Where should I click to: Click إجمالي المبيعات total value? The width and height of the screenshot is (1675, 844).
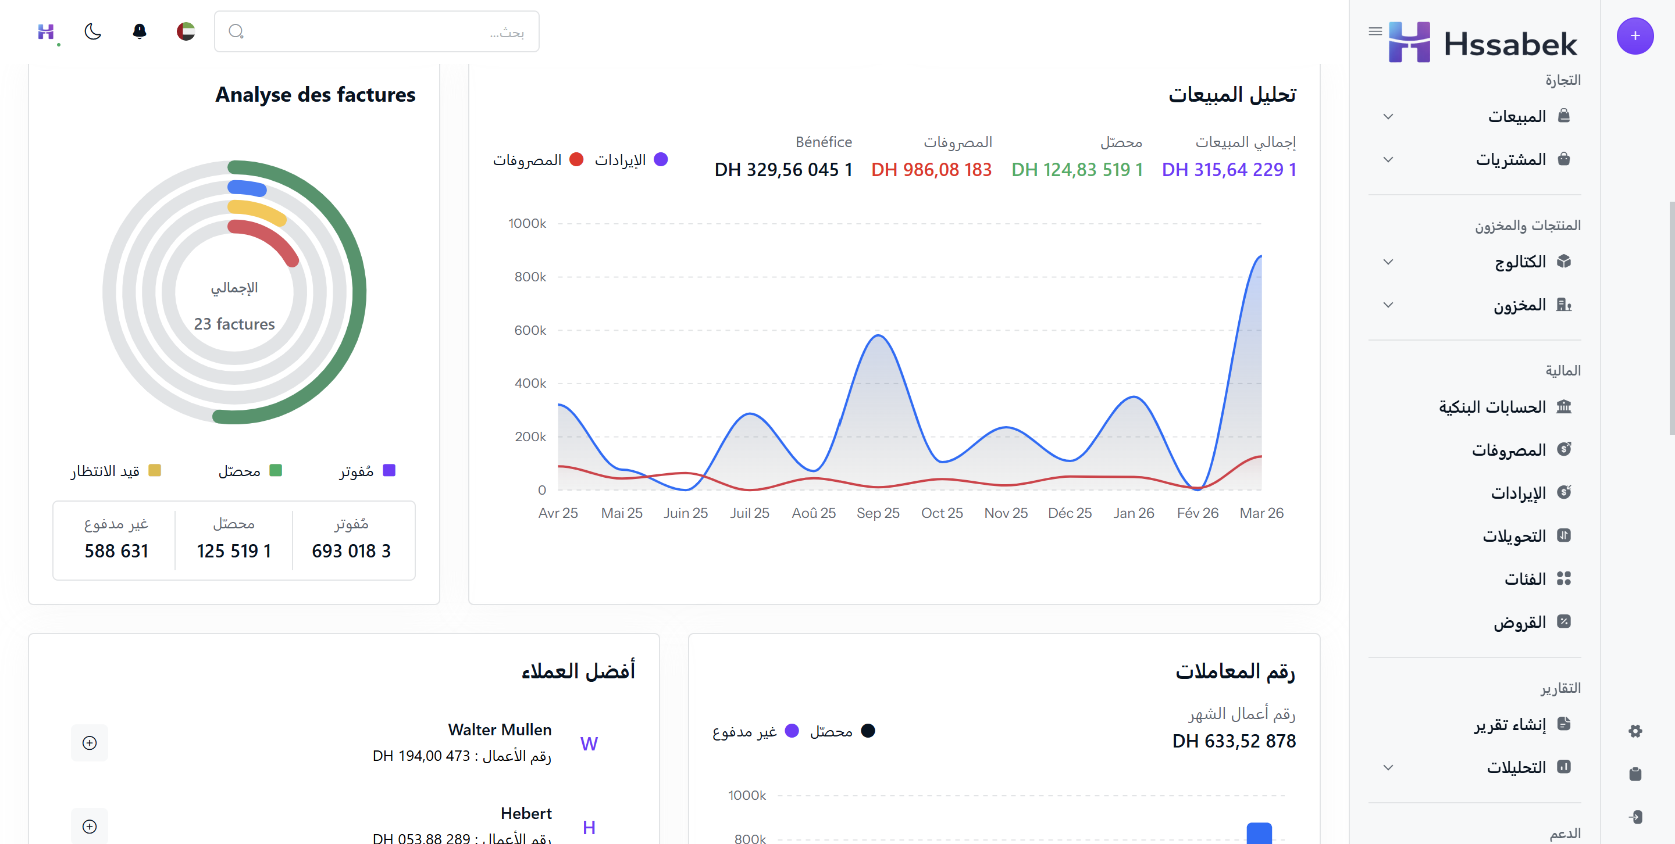(x=1229, y=170)
